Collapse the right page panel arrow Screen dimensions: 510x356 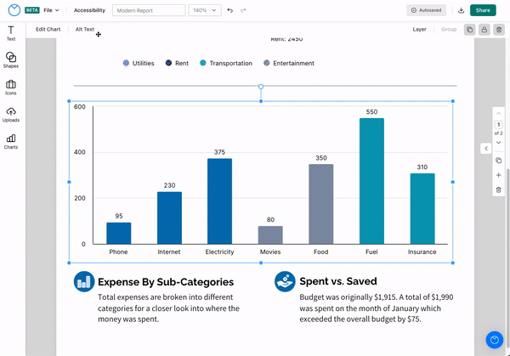click(485, 148)
